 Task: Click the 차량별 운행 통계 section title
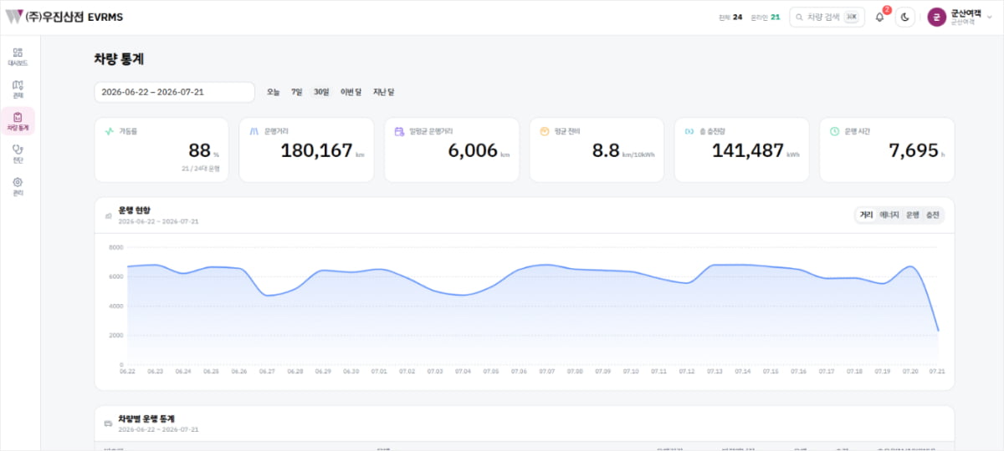click(x=146, y=418)
